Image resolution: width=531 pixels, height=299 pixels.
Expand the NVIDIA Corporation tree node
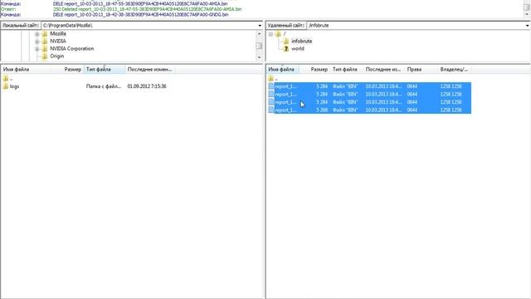37,49
